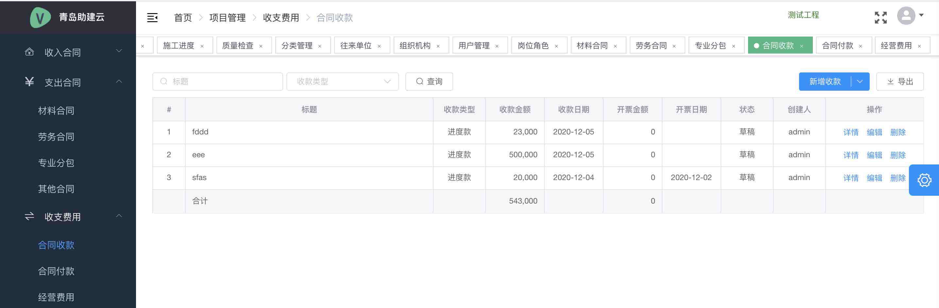Close the 质量检查 tab

[261, 46]
